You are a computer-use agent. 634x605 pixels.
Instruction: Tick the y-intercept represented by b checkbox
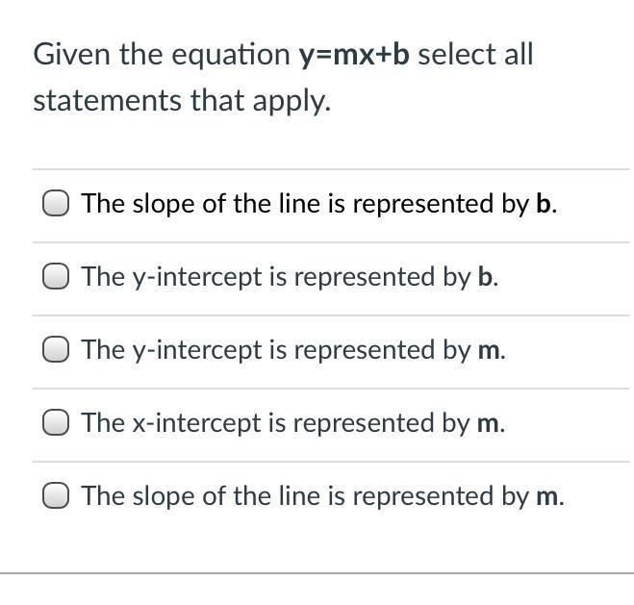point(56,277)
